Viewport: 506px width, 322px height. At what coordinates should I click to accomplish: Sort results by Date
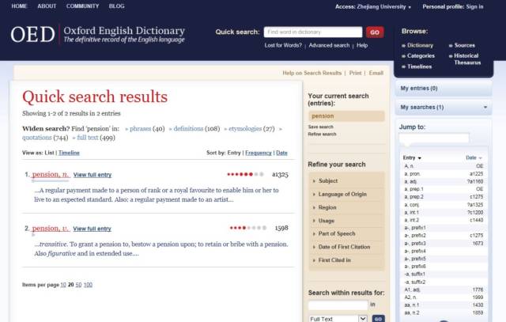coord(281,153)
